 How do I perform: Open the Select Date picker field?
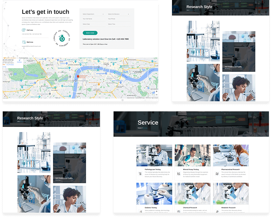tap(94, 24)
